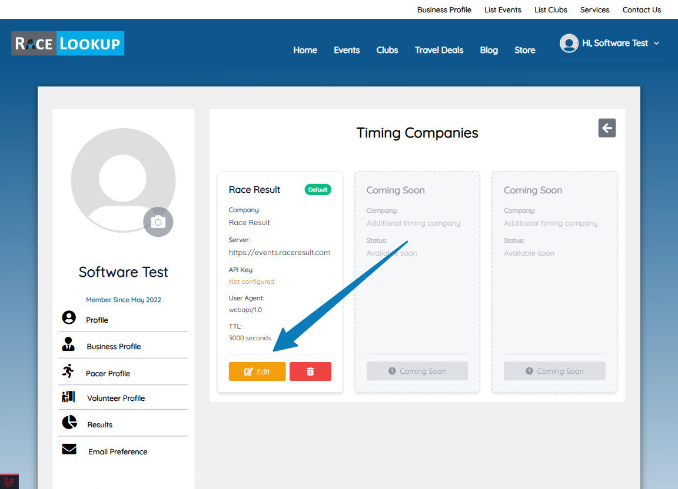
Task: Click the camera icon on profile photo
Action: [158, 222]
